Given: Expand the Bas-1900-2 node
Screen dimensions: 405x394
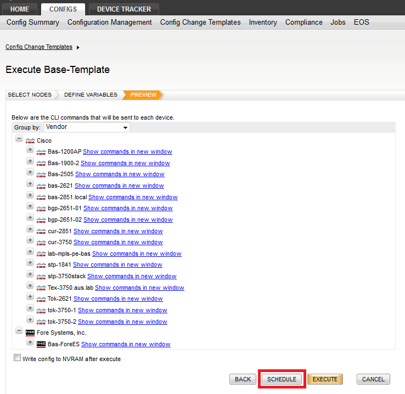Looking at the screenshot, I should tap(30, 161).
